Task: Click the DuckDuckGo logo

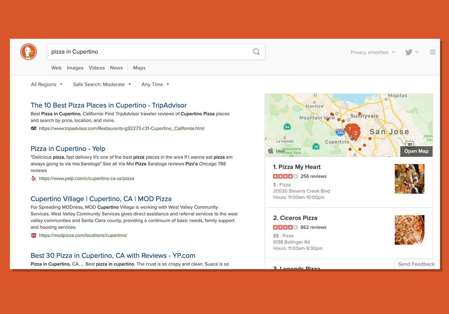Action: click(28, 52)
